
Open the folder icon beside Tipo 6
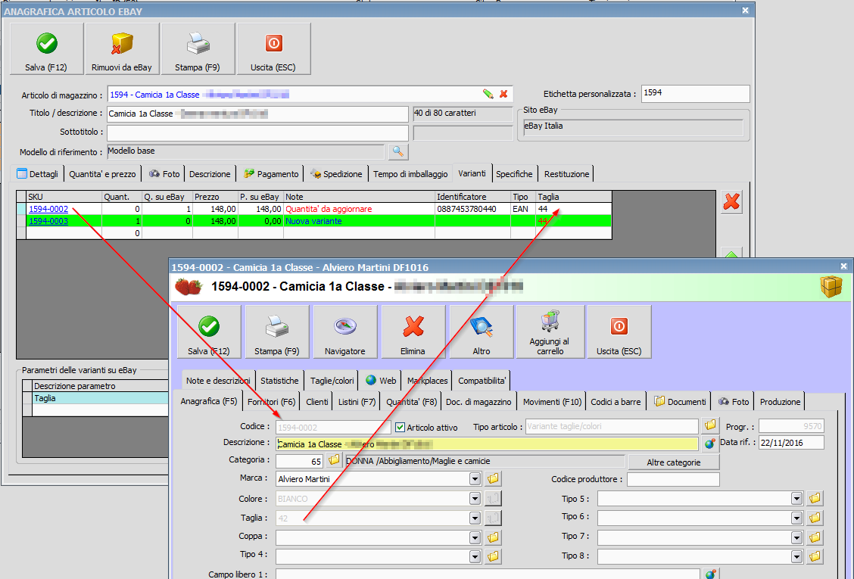(x=815, y=518)
